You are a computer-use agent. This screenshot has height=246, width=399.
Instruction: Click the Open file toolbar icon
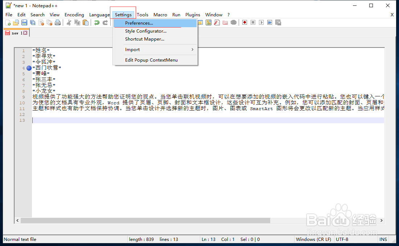pyautogui.click(x=16, y=22)
